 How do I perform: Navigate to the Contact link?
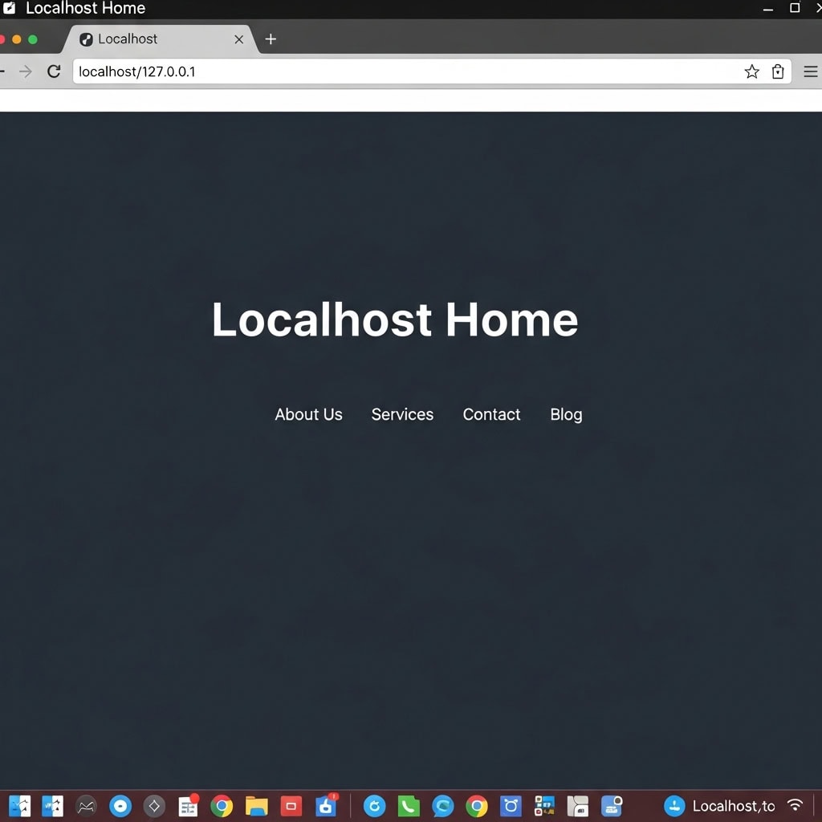tap(491, 414)
